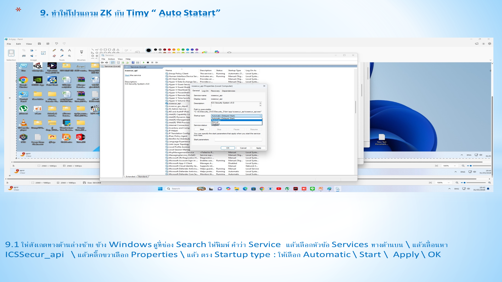The image size is (502, 282).
Task: Select the red color swatch in palette
Action: 169,49
